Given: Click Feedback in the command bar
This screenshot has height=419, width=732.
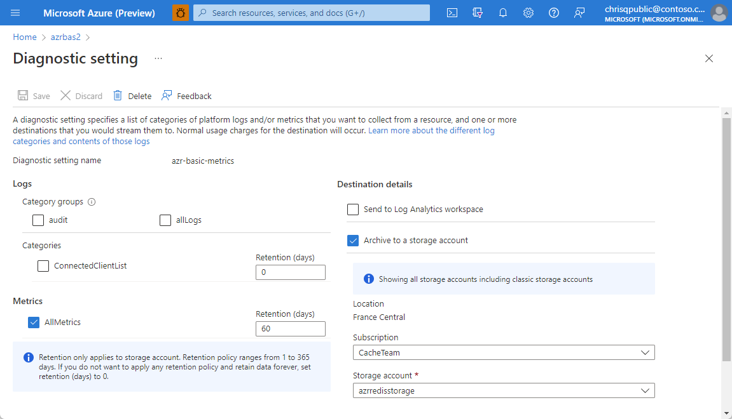Looking at the screenshot, I should [x=186, y=96].
